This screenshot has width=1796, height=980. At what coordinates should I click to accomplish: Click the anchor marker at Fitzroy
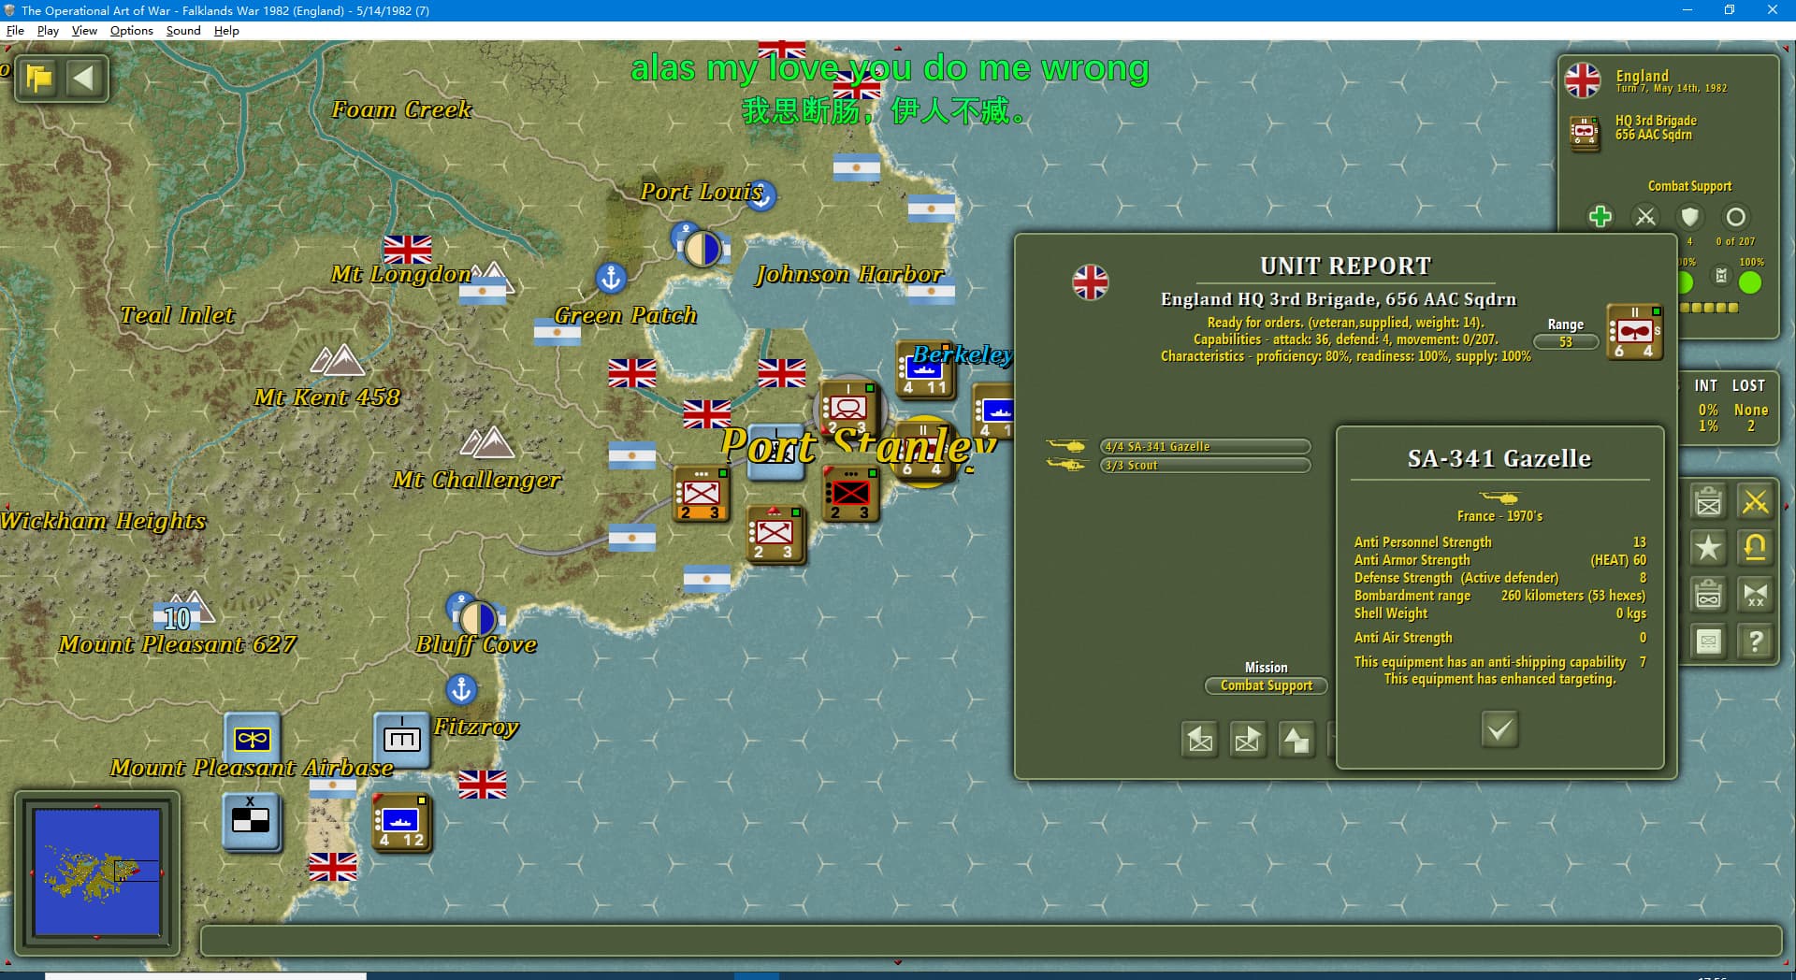(x=460, y=689)
